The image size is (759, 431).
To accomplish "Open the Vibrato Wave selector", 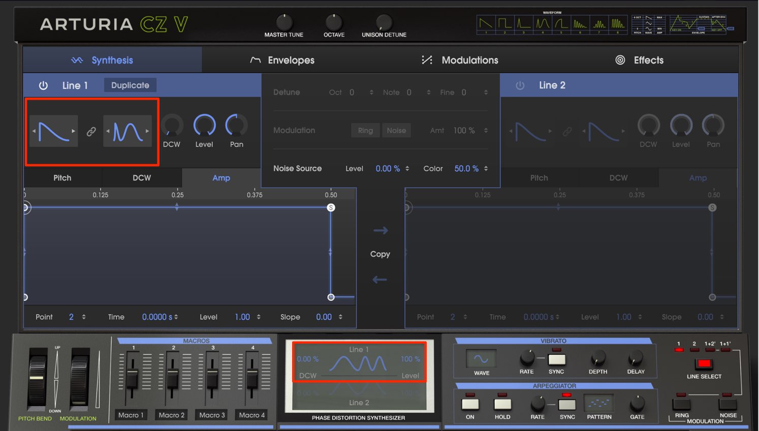I will [x=481, y=359].
